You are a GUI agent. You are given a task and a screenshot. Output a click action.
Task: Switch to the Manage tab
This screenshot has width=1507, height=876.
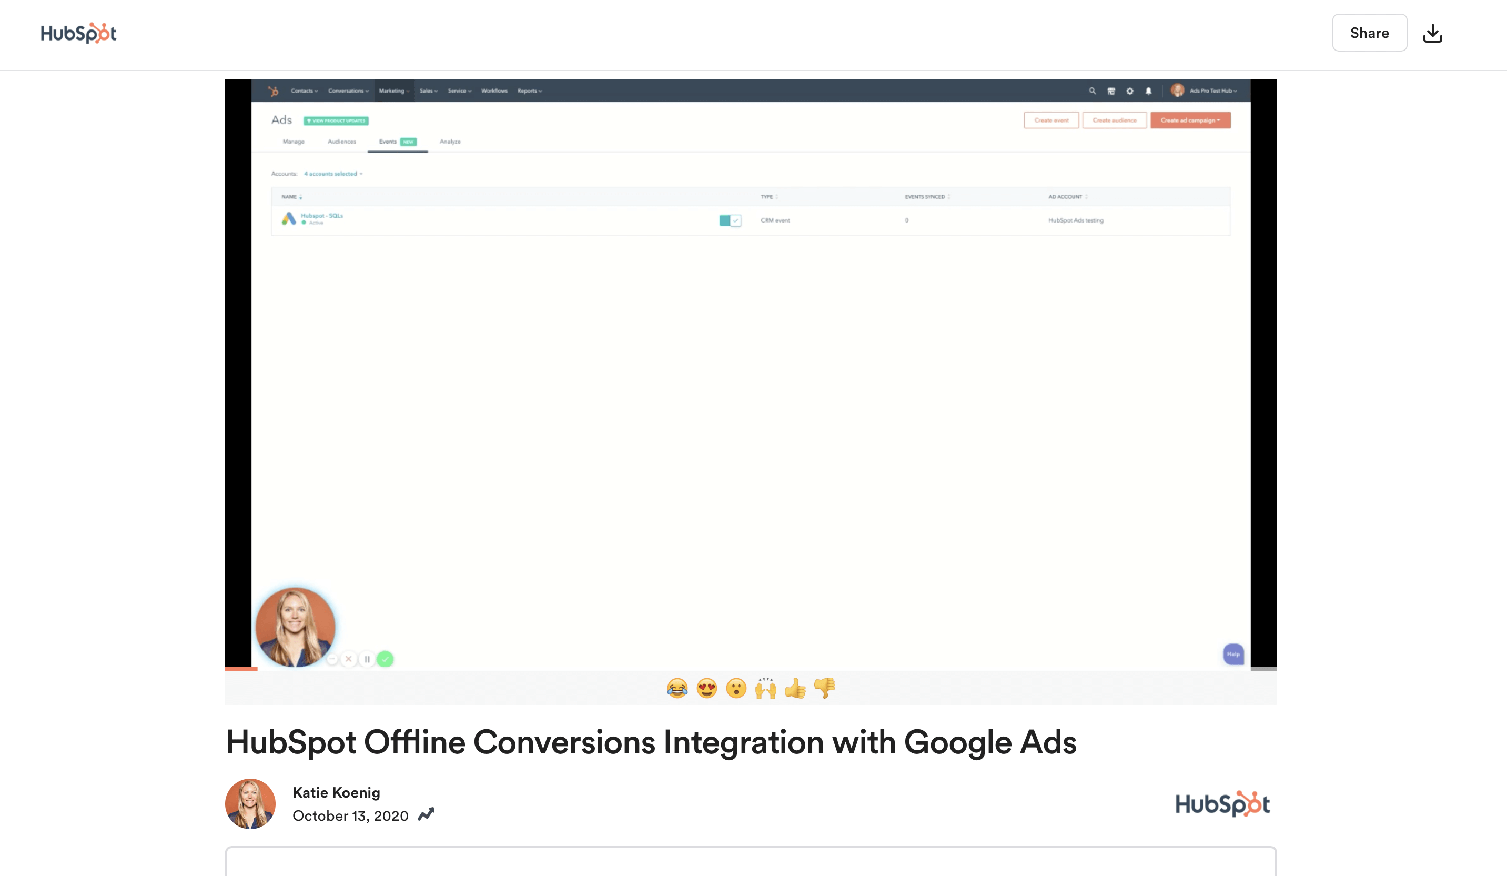point(294,142)
